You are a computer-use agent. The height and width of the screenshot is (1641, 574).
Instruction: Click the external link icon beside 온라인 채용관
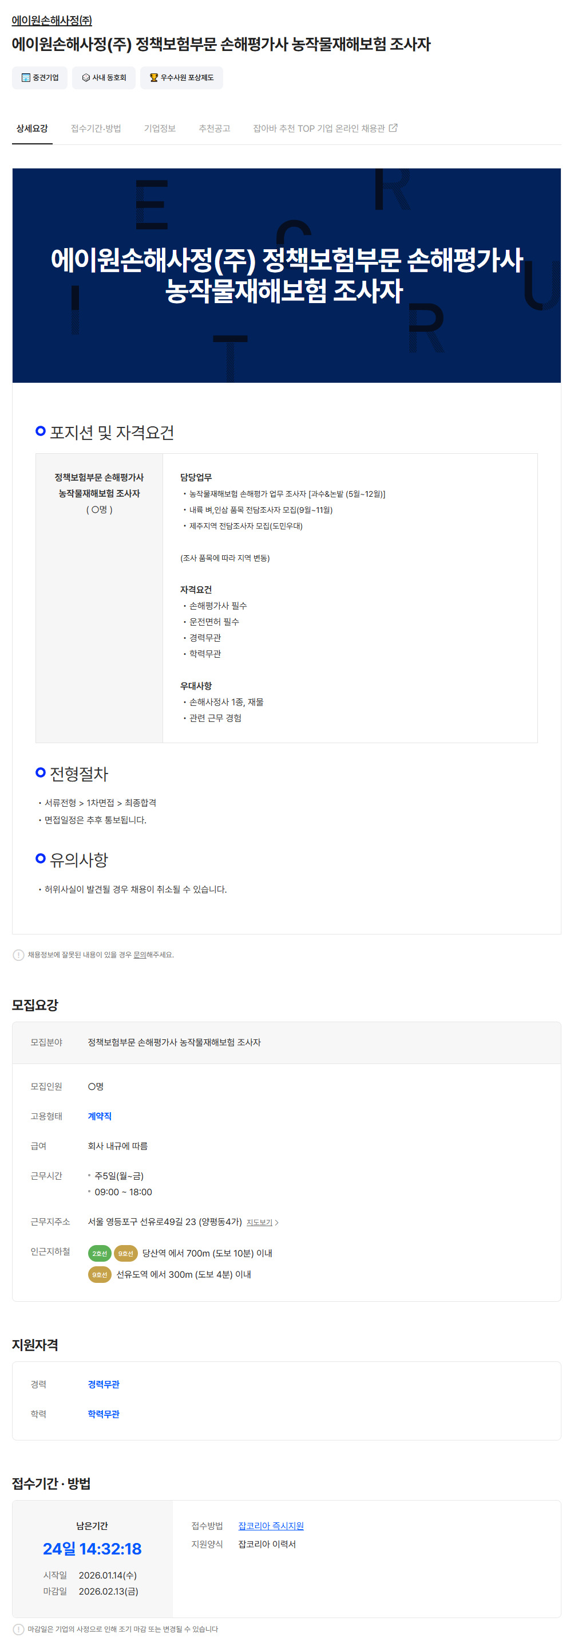click(393, 128)
